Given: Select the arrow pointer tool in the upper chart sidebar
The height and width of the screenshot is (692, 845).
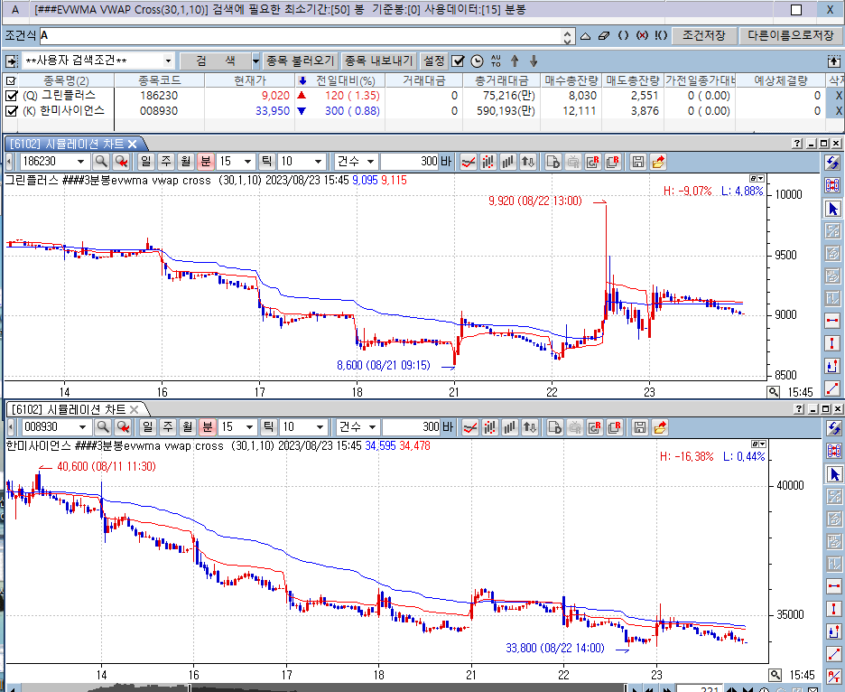Looking at the screenshot, I should 832,208.
